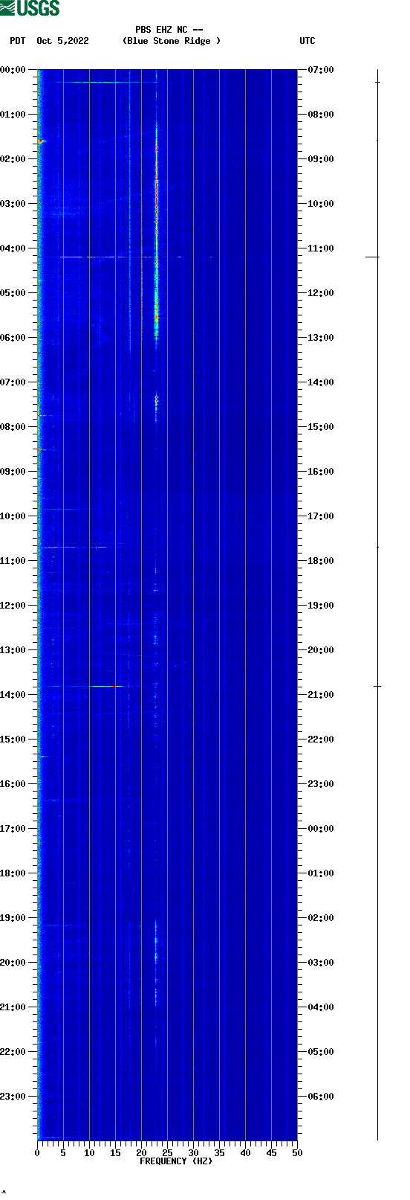Screen dimensions: 410x1200
Task: Click the 09:00 UTC time label
Action: [321, 159]
